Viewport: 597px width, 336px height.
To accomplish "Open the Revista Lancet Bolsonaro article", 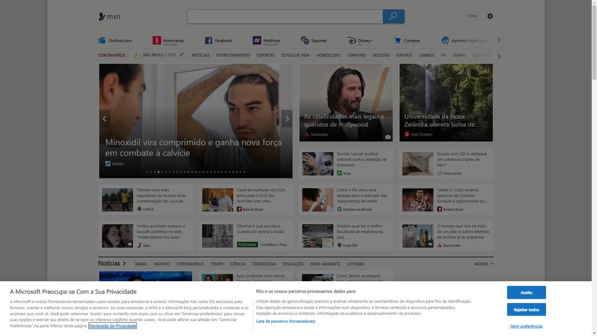I will point(346,164).
